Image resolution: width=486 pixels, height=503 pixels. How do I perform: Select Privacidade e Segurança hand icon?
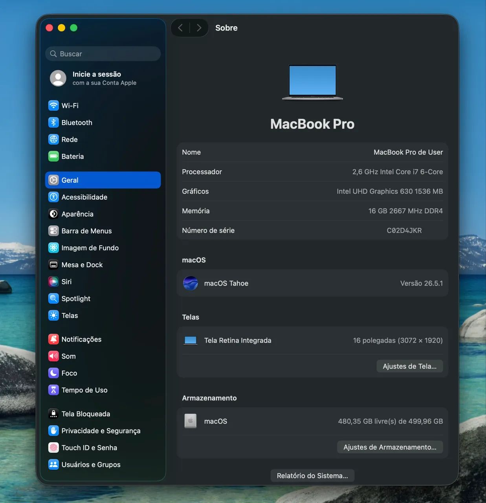click(53, 430)
